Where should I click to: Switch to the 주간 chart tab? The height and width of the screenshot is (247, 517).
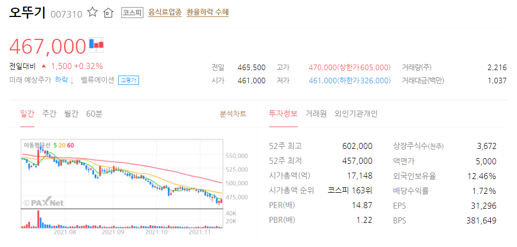49,114
